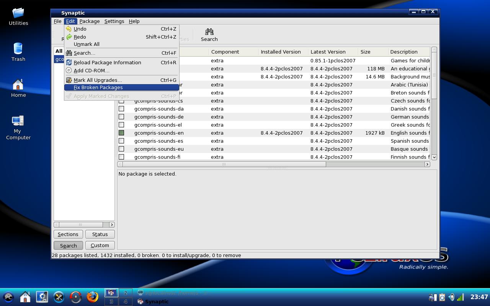This screenshot has height=306, width=490.
Task: Click the 118 MB size cell
Action: point(376,68)
